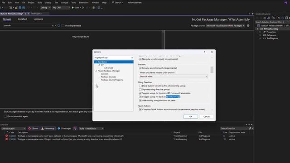Click the search magnifier icon in Error List search

250,129
